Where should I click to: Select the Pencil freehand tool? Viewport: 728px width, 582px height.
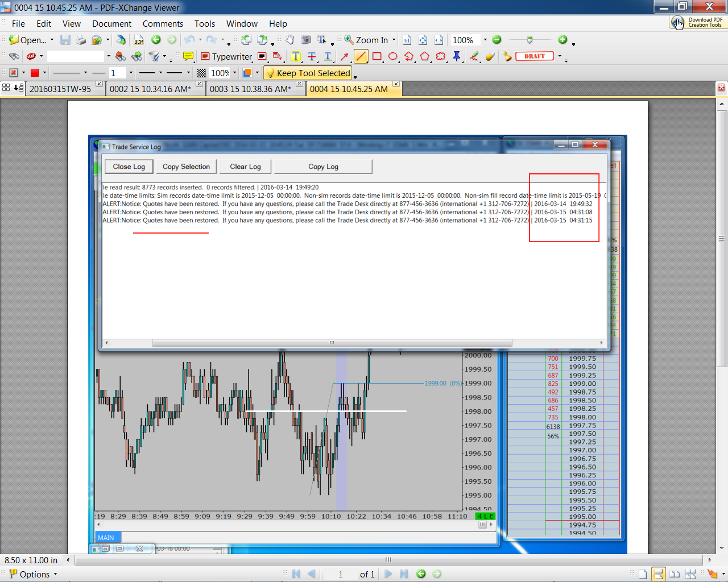coord(474,56)
